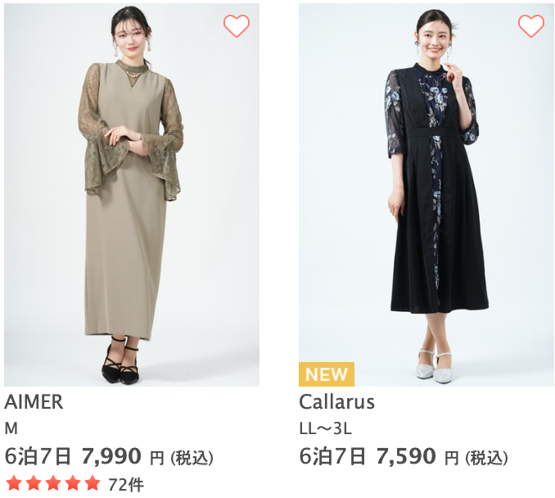Click the last red star of the rating
Image resolution: width=555 pixels, height=498 pixels.
point(92,483)
